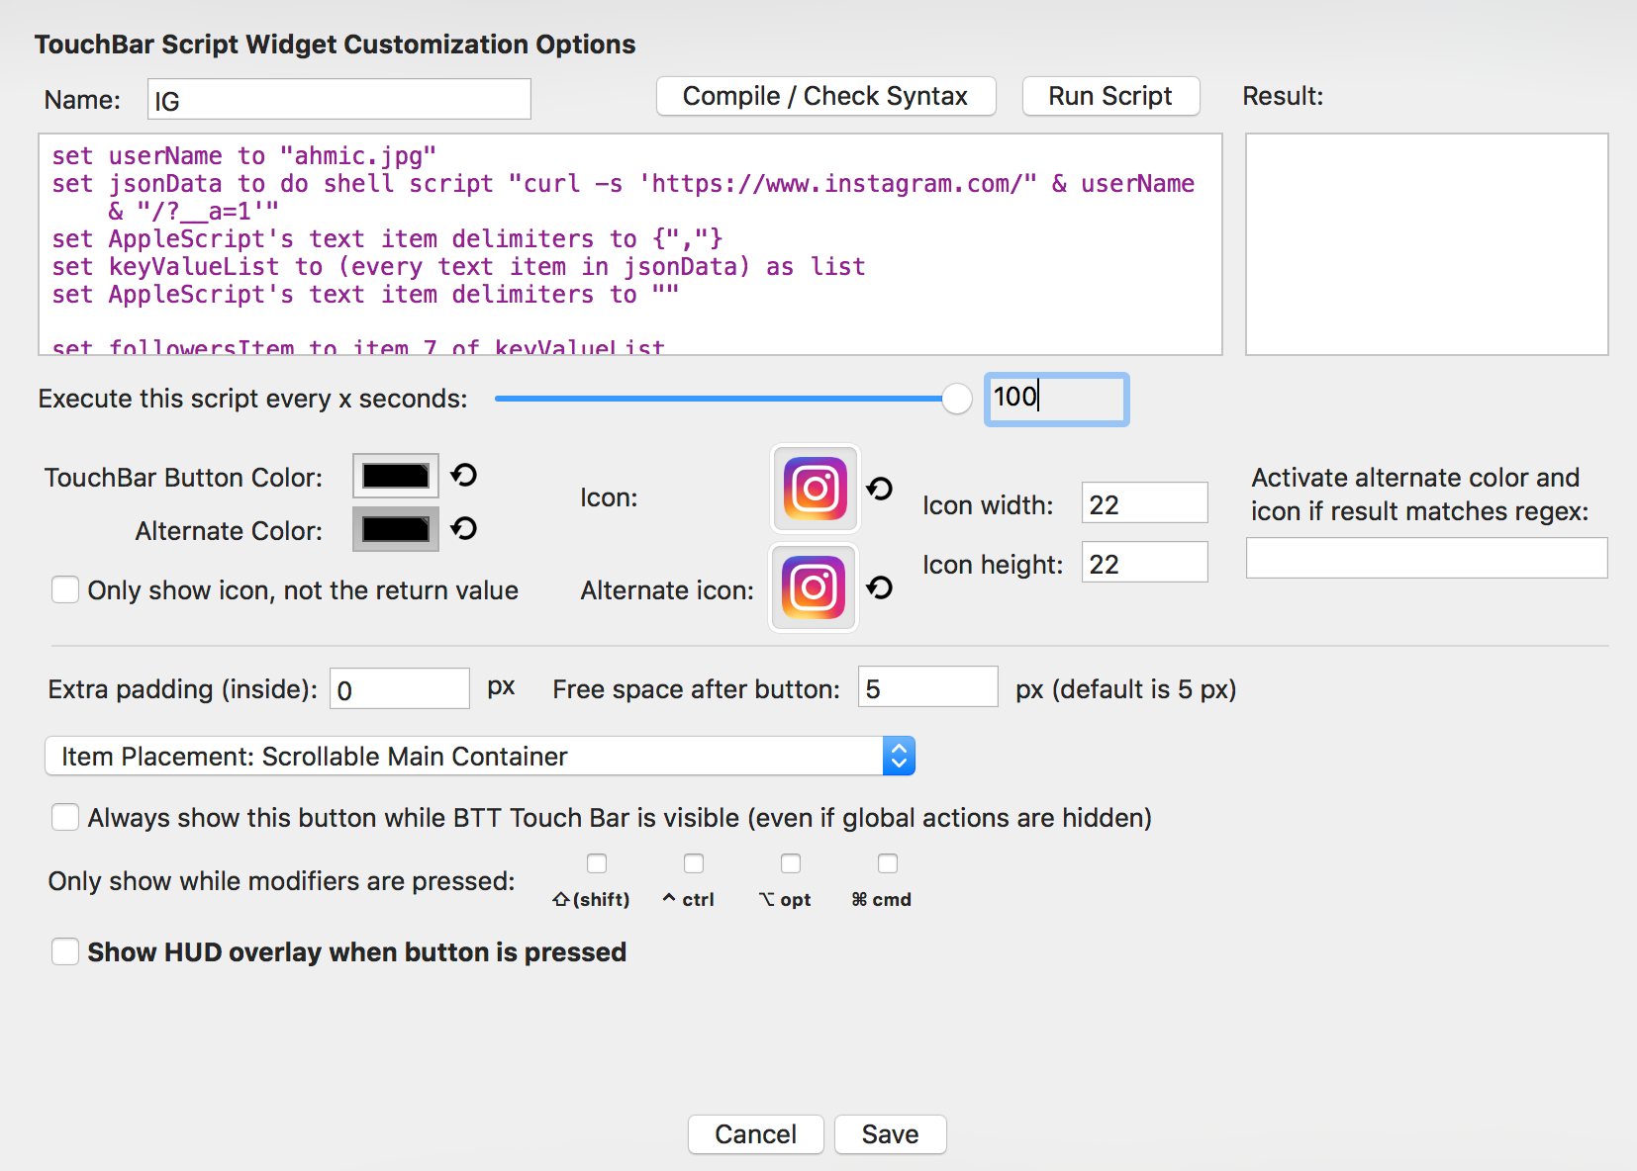Click the Cancel button
This screenshot has width=1637, height=1171.
point(755,1133)
